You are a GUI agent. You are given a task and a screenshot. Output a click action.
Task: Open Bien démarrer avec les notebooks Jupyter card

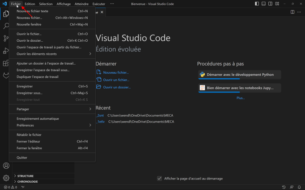point(240,88)
